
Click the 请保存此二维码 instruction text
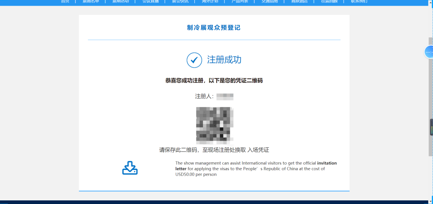(214, 150)
